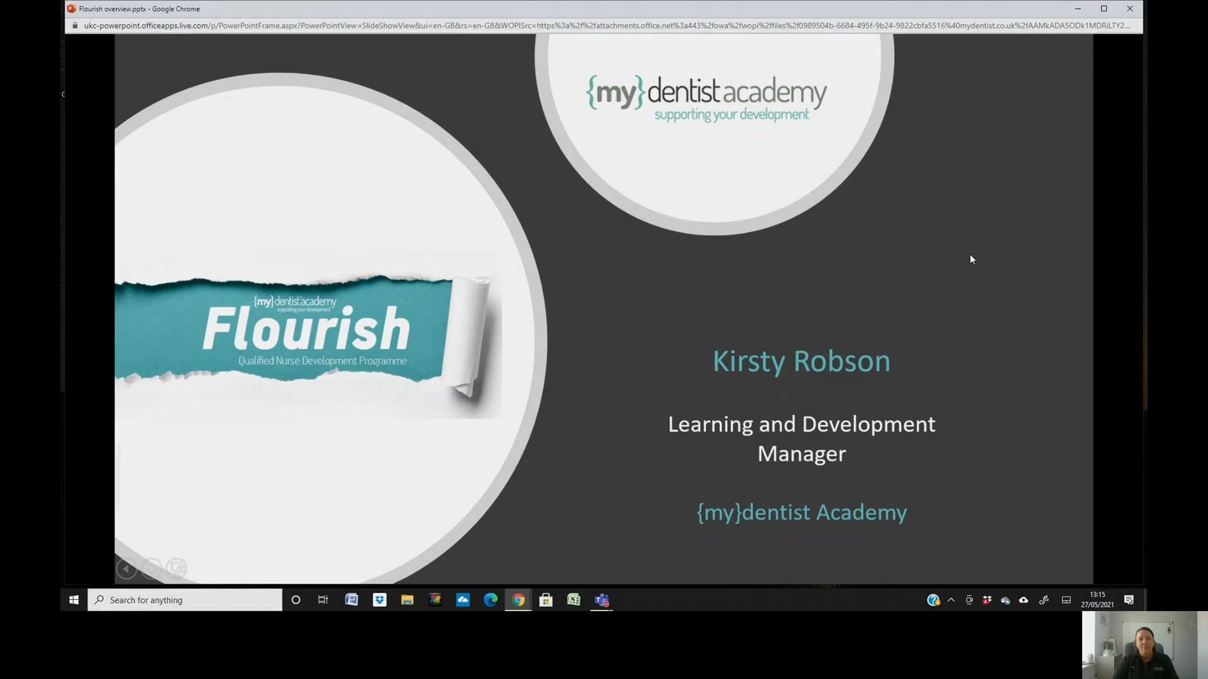1208x679 pixels.
Task: Launch Microsoft Edge from the taskbar
Action: tap(490, 600)
